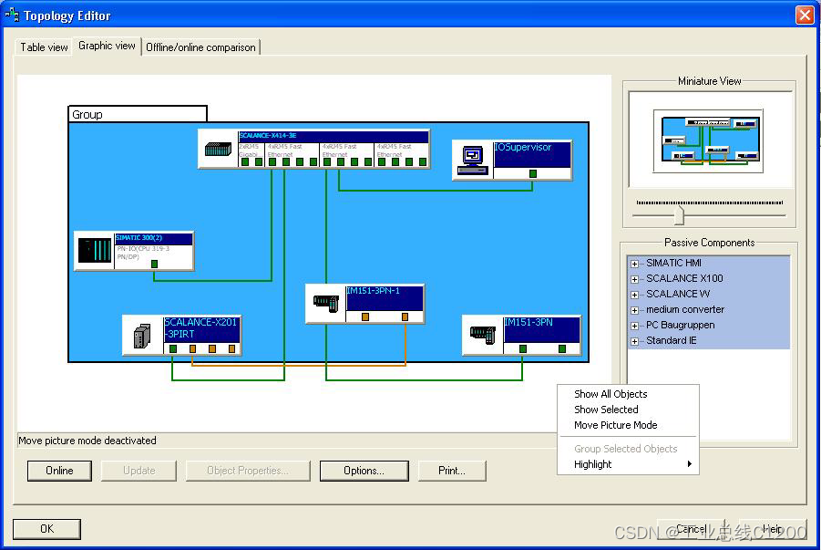Open the Offline/online comparison tab

pyautogui.click(x=200, y=47)
